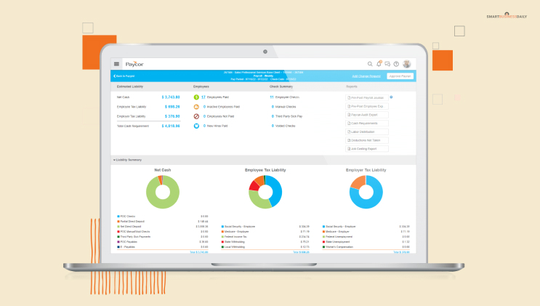
Task: Open the 11 Employee Checks count
Action: (x=272, y=97)
